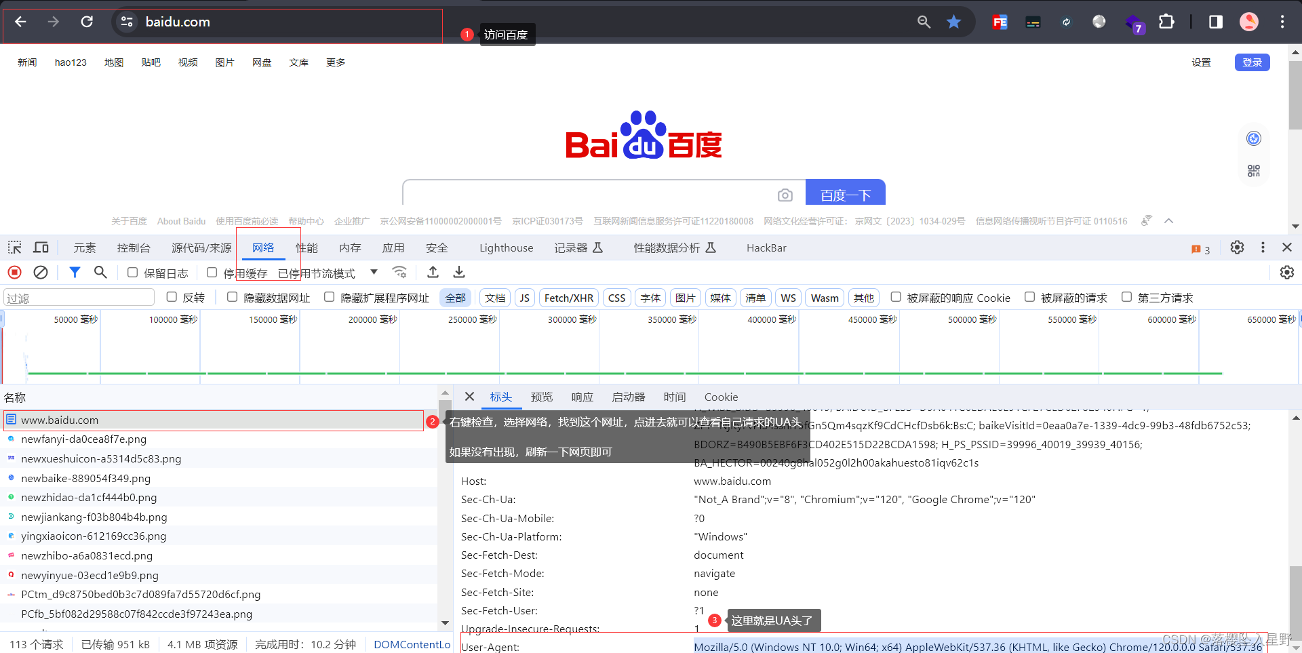This screenshot has width=1302, height=653.
Task: Enable 隐藏数据网址 checkbox
Action: coord(233,297)
